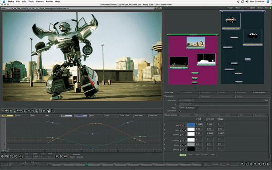Open the Apple menu logo

pos(4,1)
